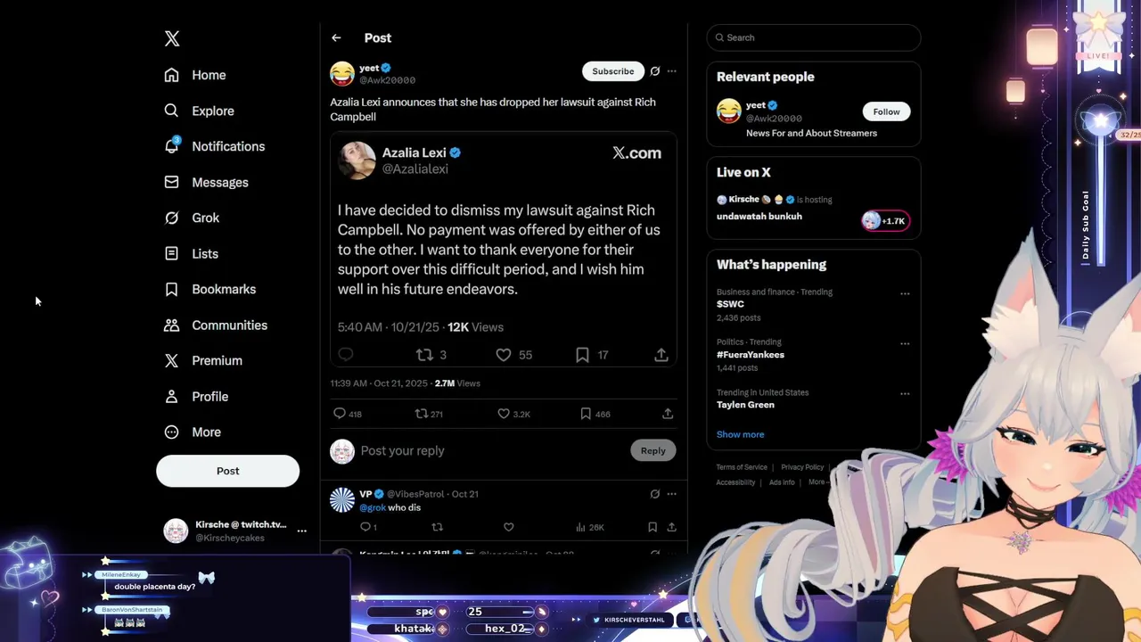
Task: Open the Grok icon on yeet's post
Action: (x=655, y=71)
